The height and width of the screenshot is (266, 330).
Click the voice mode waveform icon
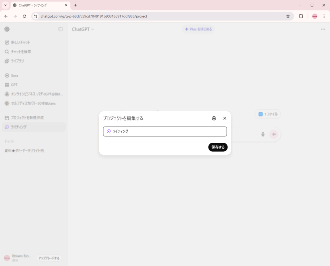[274, 134]
